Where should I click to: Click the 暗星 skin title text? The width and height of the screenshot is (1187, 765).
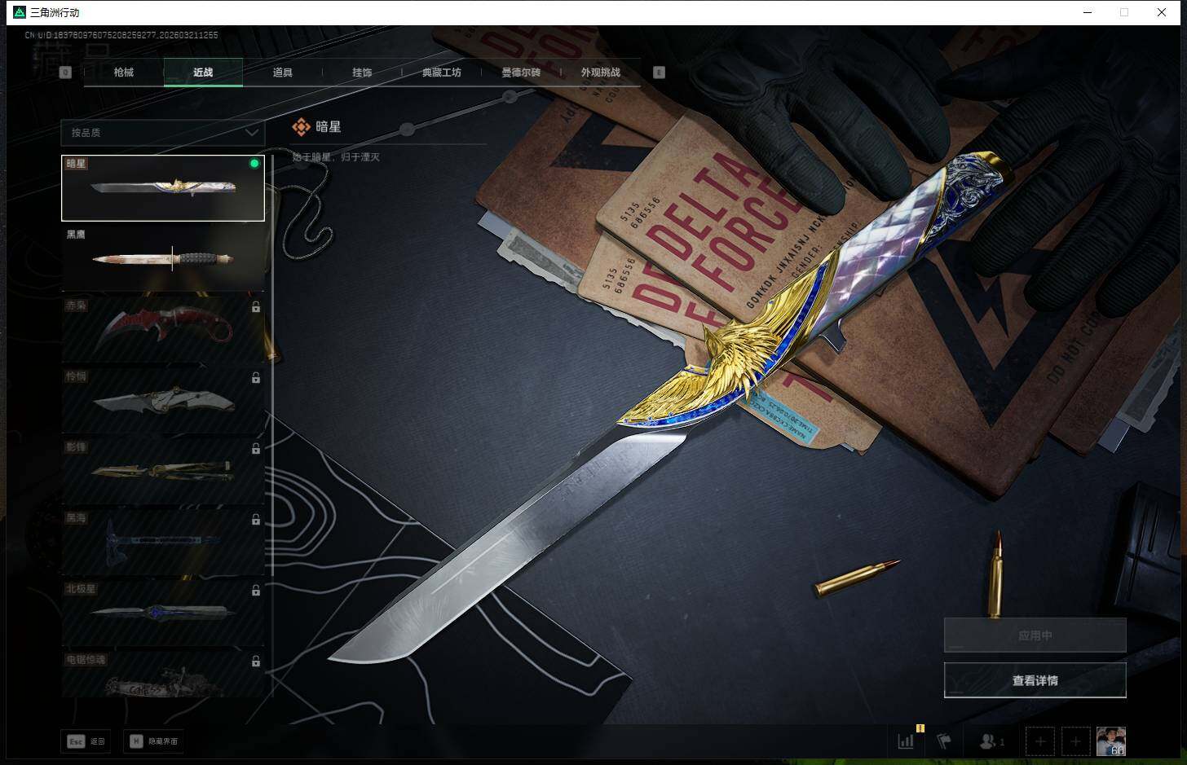point(329,126)
